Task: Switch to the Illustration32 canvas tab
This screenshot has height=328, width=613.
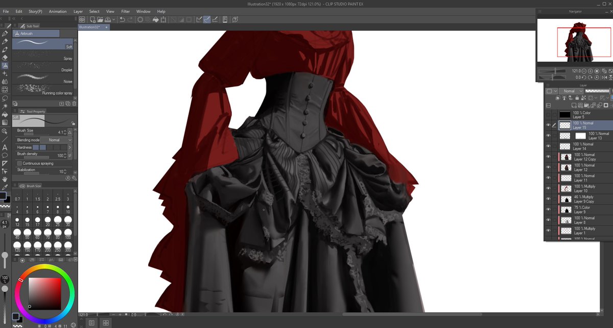Action: (93, 27)
